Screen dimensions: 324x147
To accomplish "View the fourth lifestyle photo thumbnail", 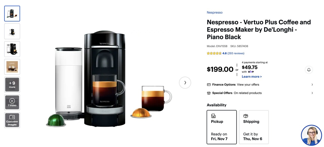I will pos(12,67).
